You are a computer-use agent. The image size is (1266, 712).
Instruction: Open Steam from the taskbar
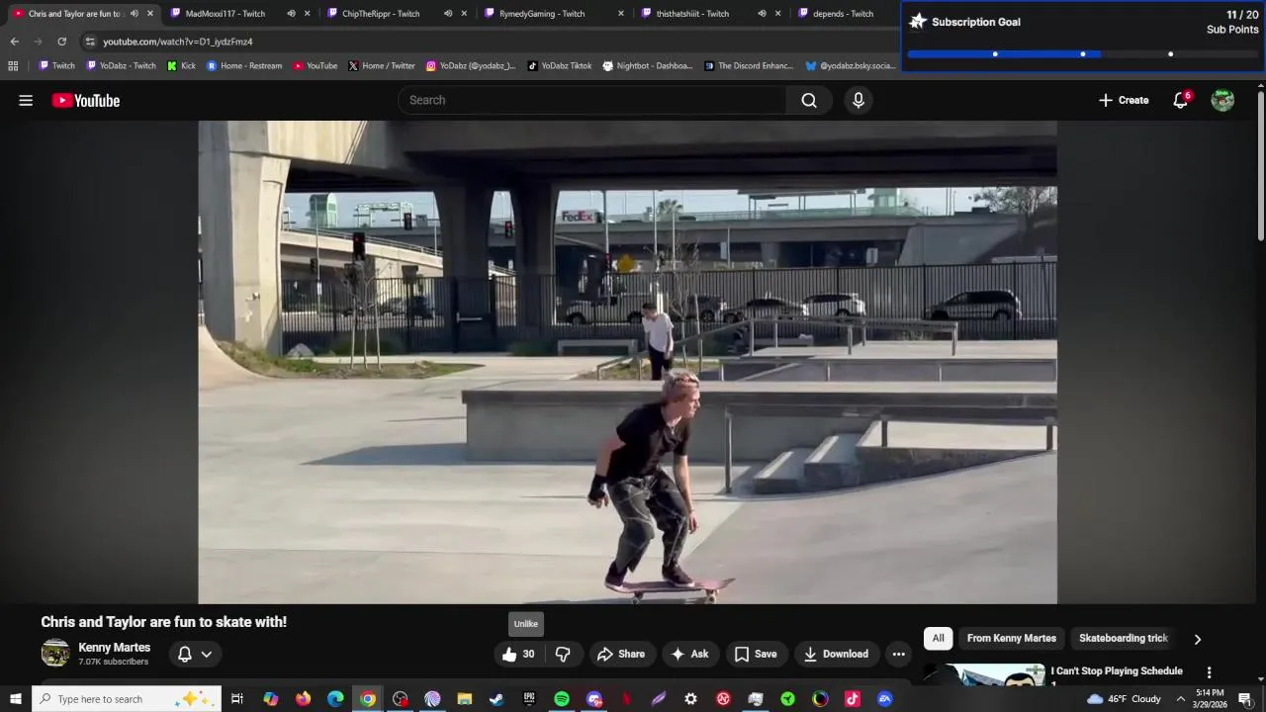[x=497, y=699]
